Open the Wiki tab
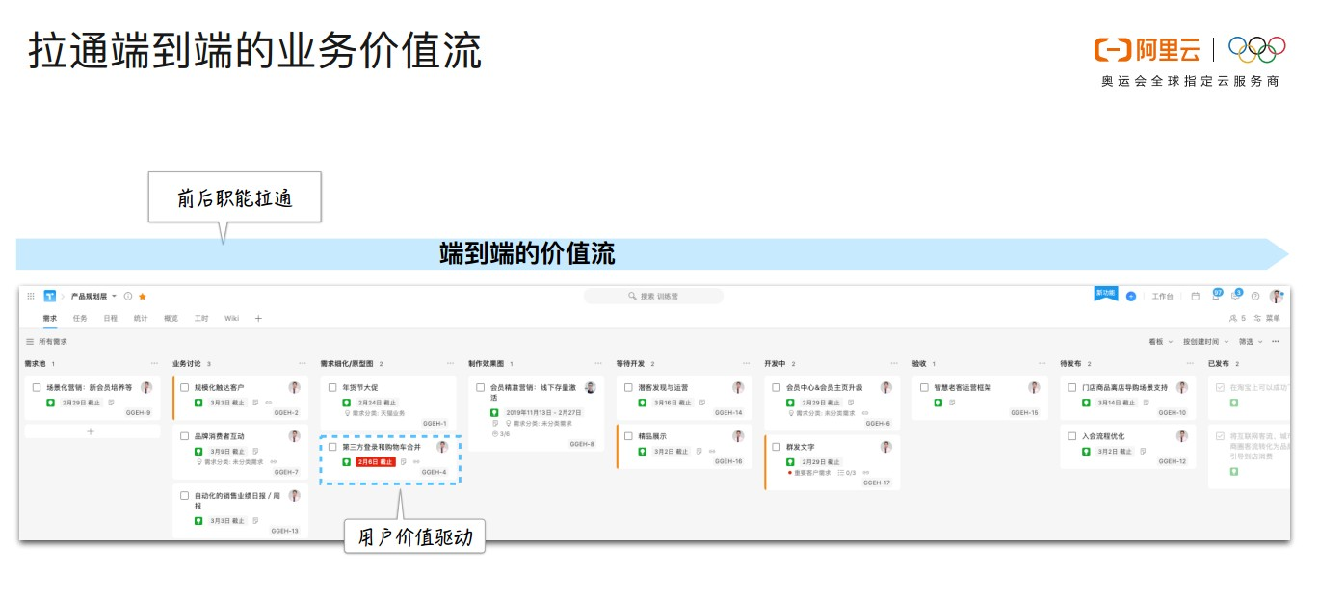 232,318
